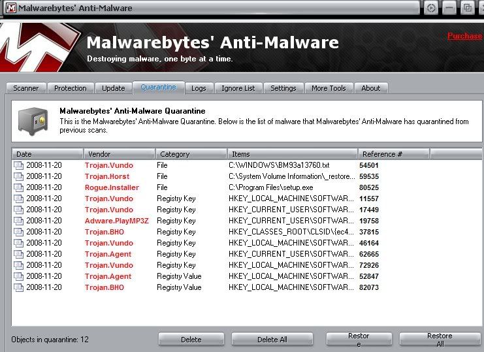Click reference number 62665
Screen dimensions: 484x352
click(369, 254)
